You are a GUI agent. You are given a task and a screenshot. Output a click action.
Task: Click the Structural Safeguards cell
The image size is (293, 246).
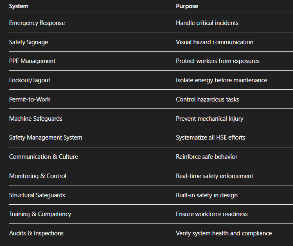[37, 195]
